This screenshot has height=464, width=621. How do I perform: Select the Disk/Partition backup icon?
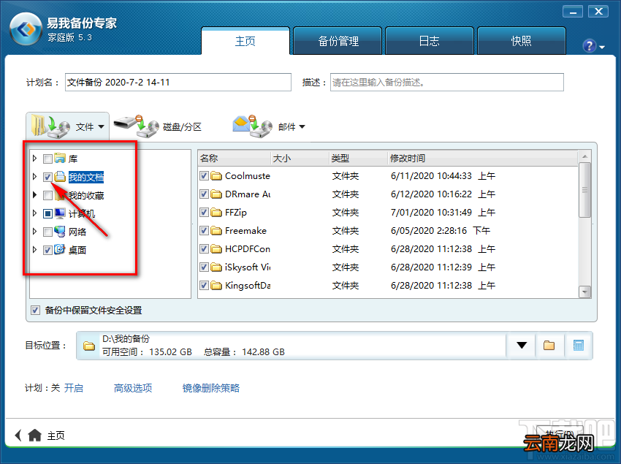pos(136,126)
